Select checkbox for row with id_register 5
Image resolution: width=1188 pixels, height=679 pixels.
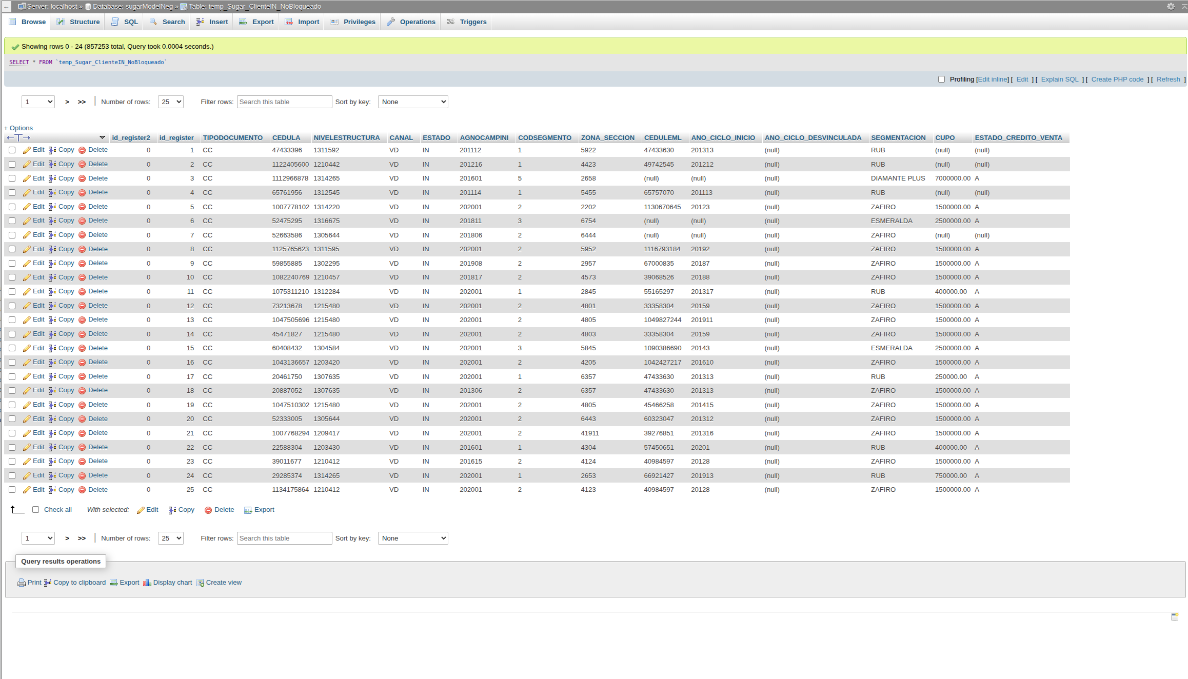tap(12, 207)
